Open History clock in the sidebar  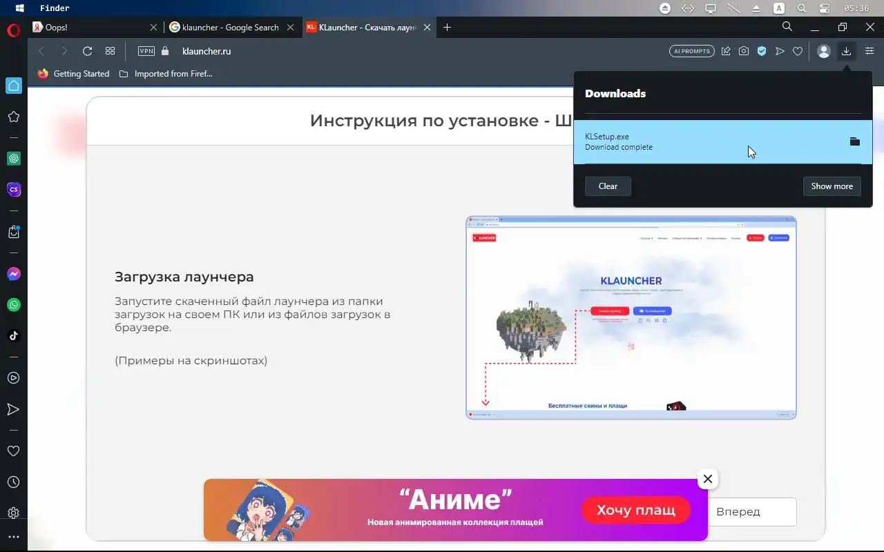tap(13, 482)
